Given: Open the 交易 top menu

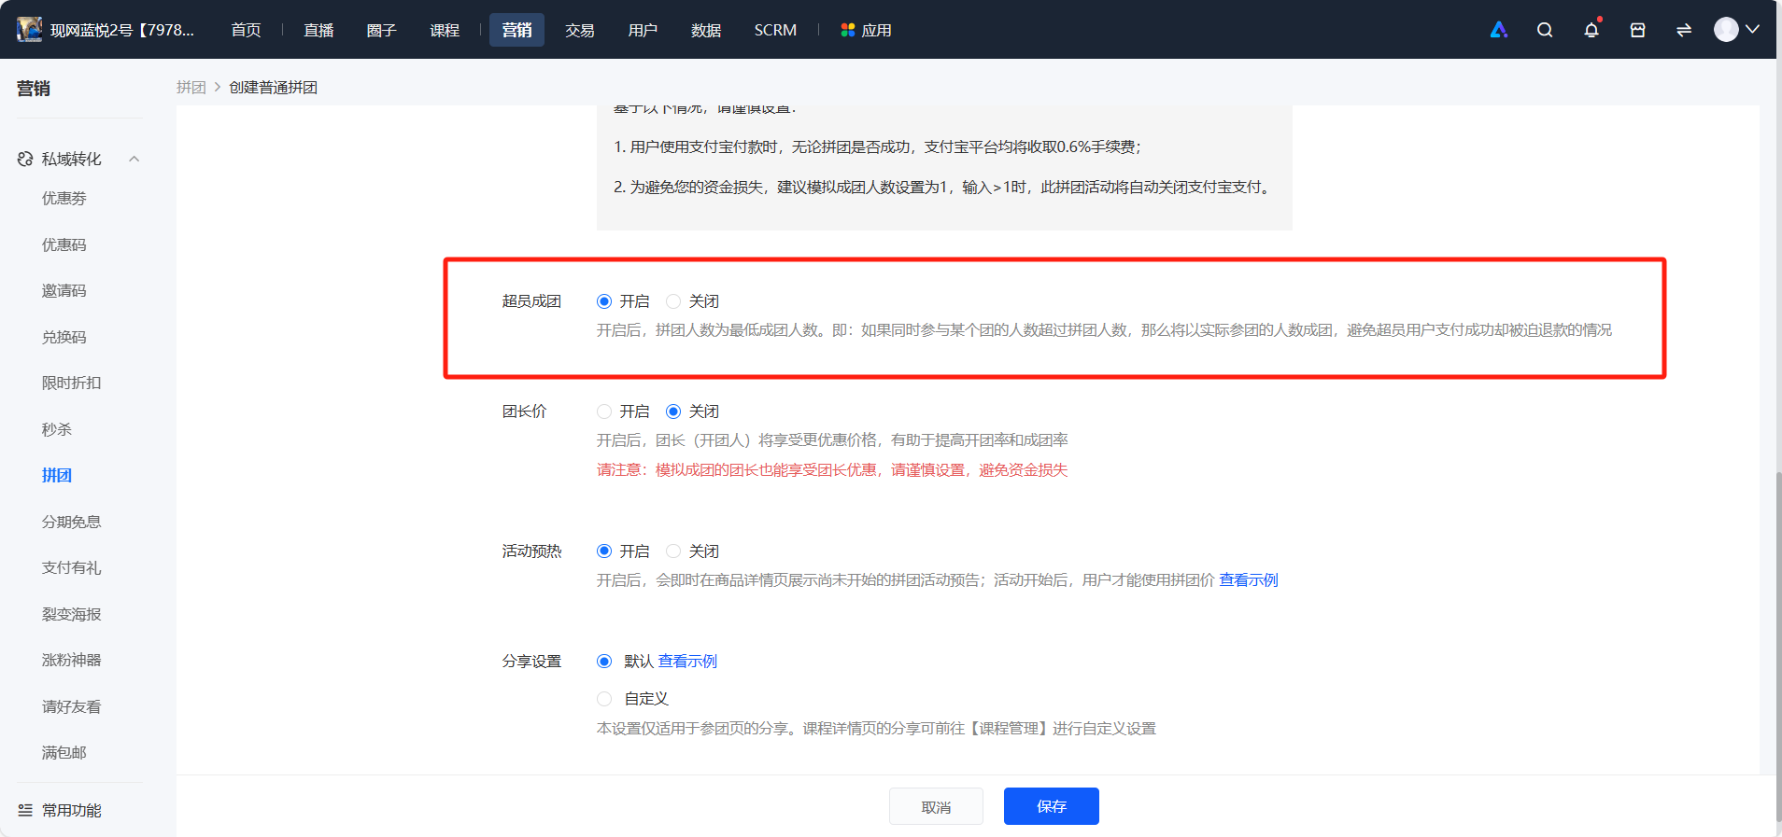Looking at the screenshot, I should pos(580,31).
